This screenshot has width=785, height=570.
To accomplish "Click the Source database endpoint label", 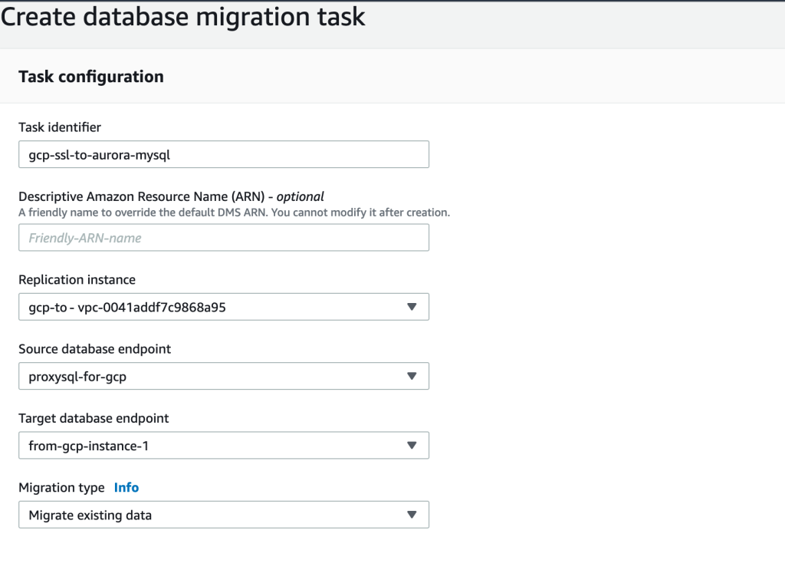I will pyautogui.click(x=94, y=349).
